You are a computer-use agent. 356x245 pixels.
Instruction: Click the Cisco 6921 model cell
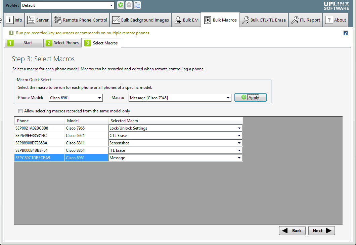pyautogui.click(x=87, y=136)
